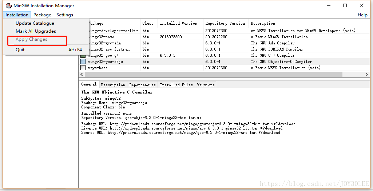Viewport: 373px width, 191px height.
Task: Switch to the Installed Files tab
Action: tap(176, 85)
